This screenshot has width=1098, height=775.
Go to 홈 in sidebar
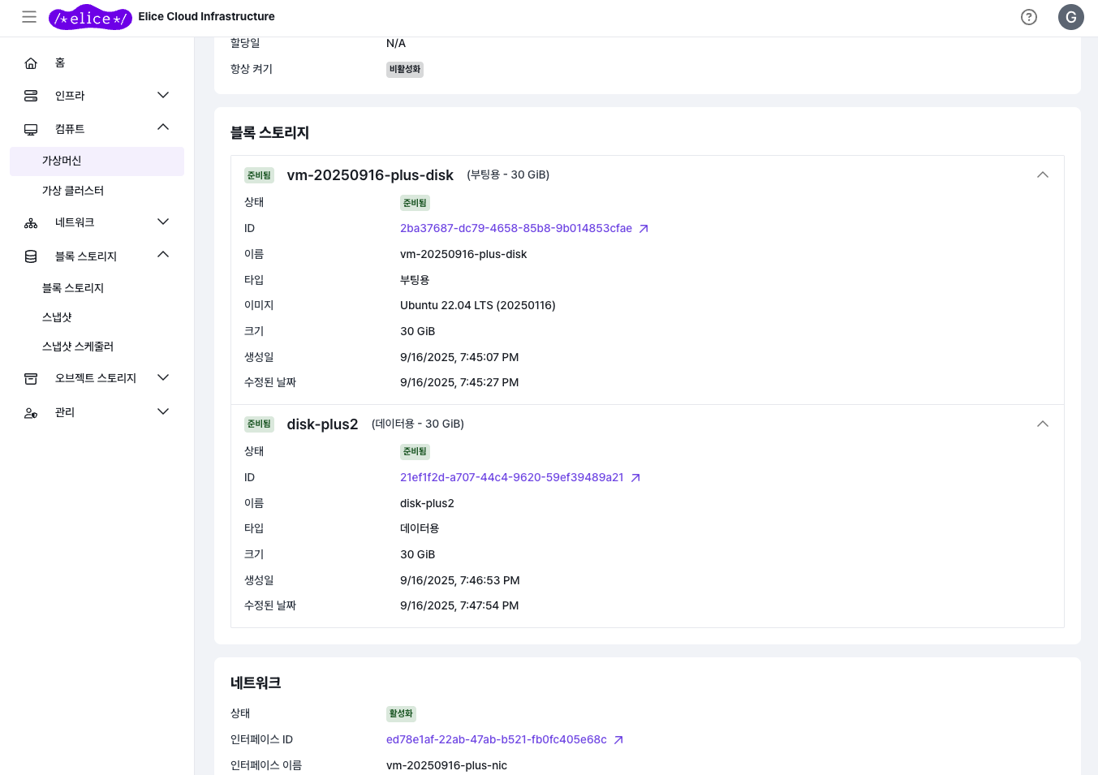pos(60,63)
